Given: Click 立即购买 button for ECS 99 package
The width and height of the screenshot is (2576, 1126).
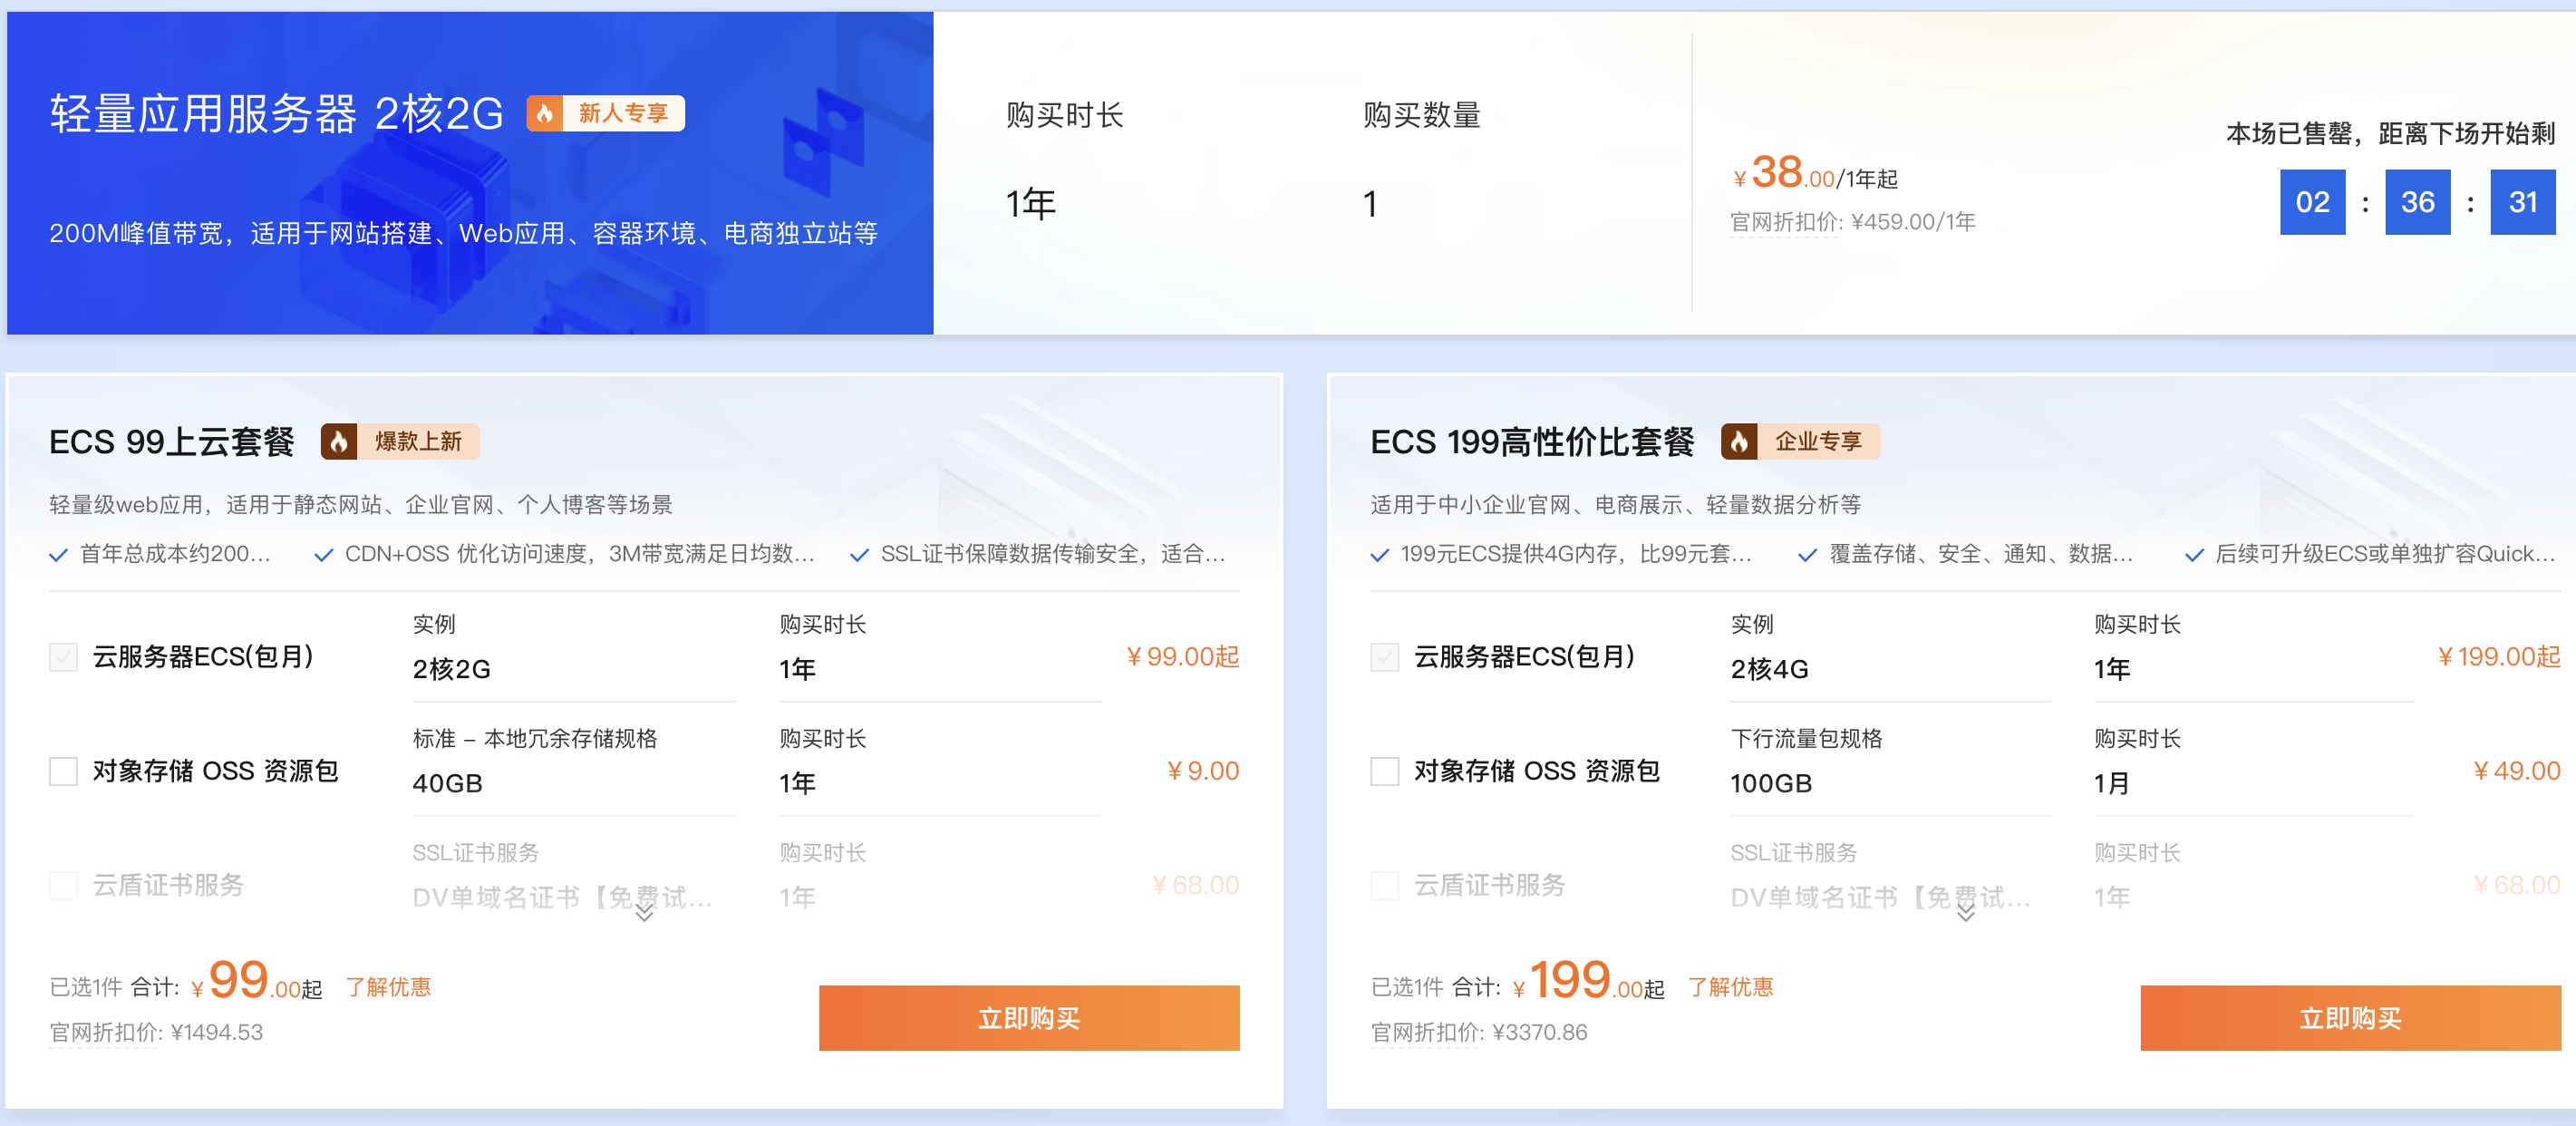Looking at the screenshot, I should tap(1028, 1018).
